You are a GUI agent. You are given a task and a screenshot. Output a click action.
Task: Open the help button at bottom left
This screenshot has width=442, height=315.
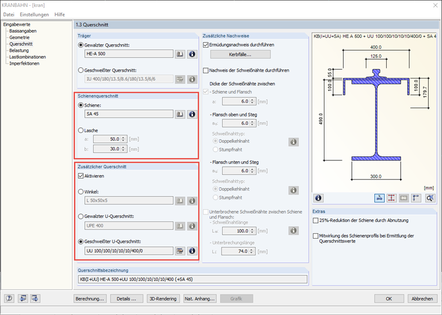9,298
